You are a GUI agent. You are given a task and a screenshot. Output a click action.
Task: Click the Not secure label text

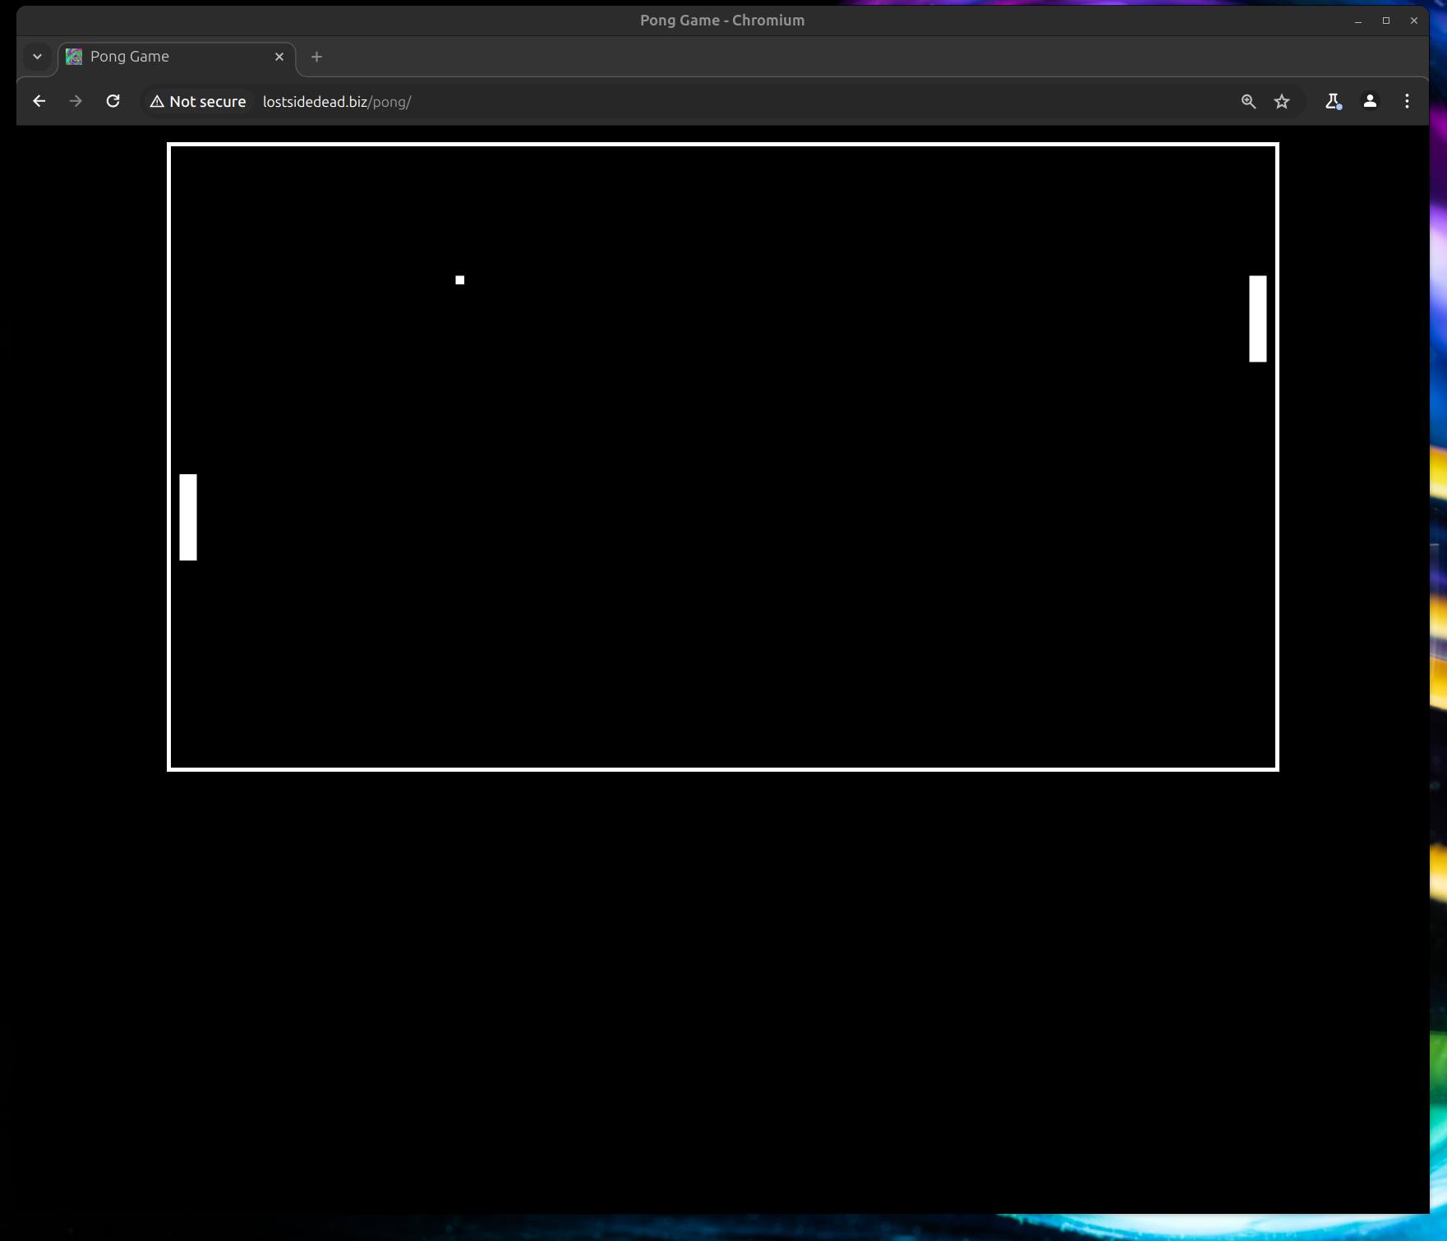[x=207, y=101]
